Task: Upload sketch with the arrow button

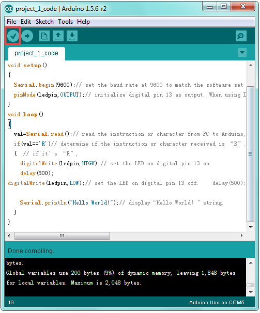Action: 27,36
